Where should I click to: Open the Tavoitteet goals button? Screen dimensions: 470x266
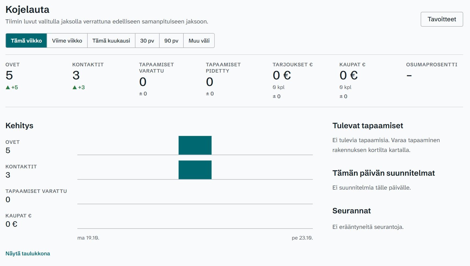pyautogui.click(x=442, y=19)
